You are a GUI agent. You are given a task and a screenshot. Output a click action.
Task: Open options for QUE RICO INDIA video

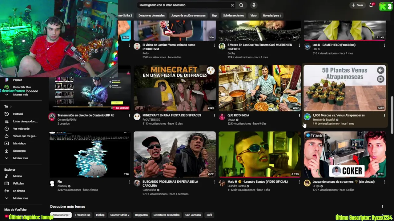(x=299, y=116)
